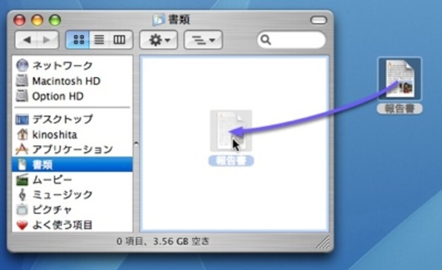Open the gear Action menu
442x270 pixels.
pos(159,40)
